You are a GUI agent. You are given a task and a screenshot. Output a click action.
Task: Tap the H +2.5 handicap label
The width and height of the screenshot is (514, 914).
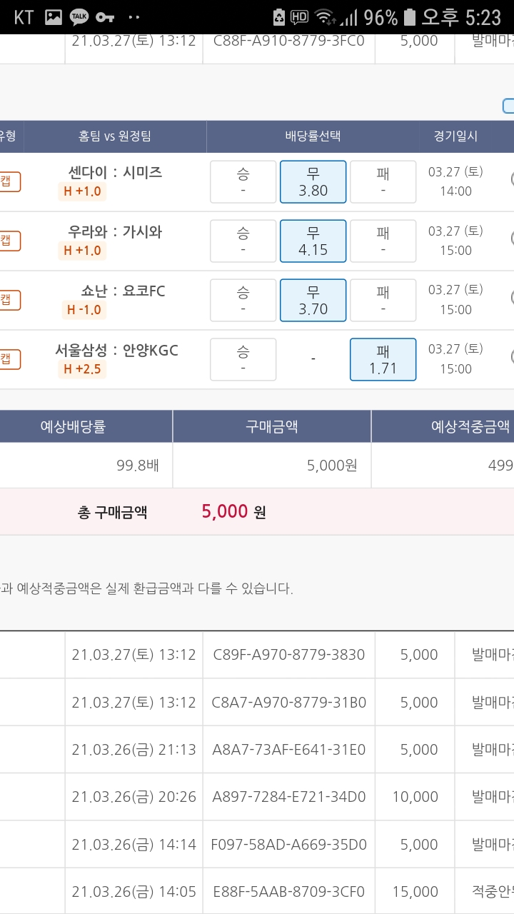click(82, 369)
